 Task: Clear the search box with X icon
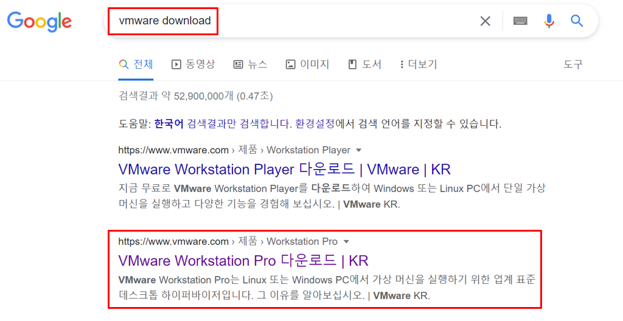(x=485, y=21)
